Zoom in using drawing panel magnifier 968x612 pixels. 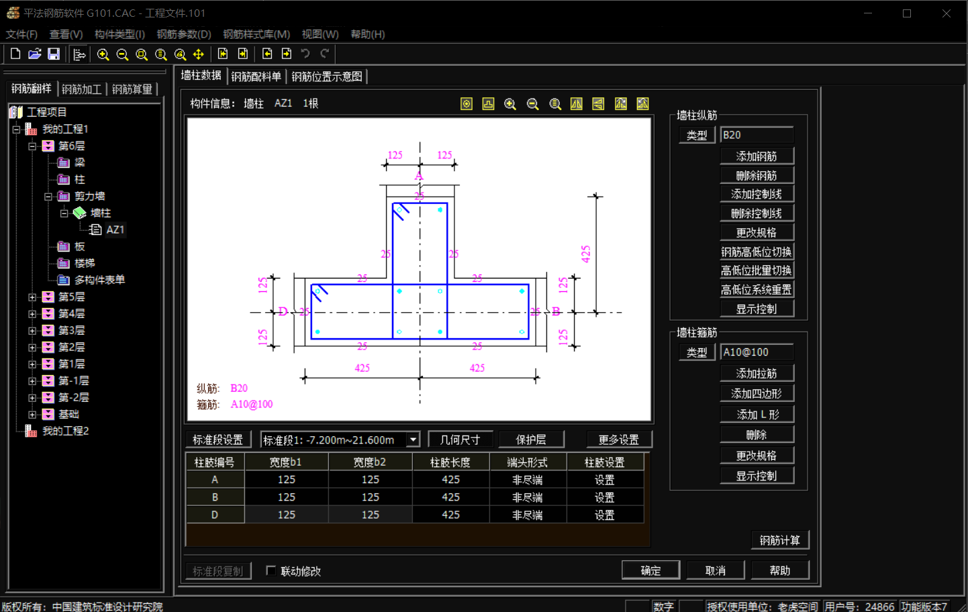(510, 104)
